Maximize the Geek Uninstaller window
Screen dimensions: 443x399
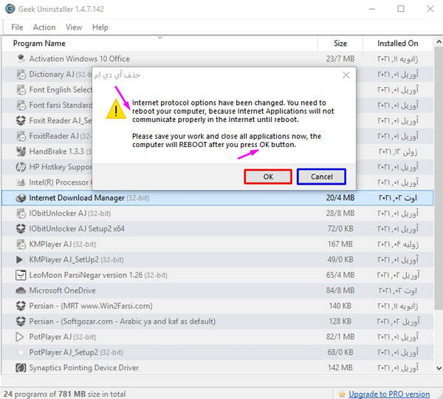tap(401, 9)
